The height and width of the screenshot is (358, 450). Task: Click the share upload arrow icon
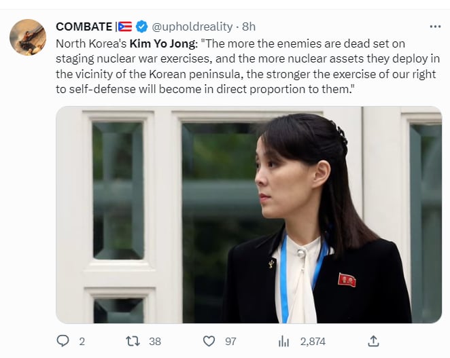tap(373, 341)
